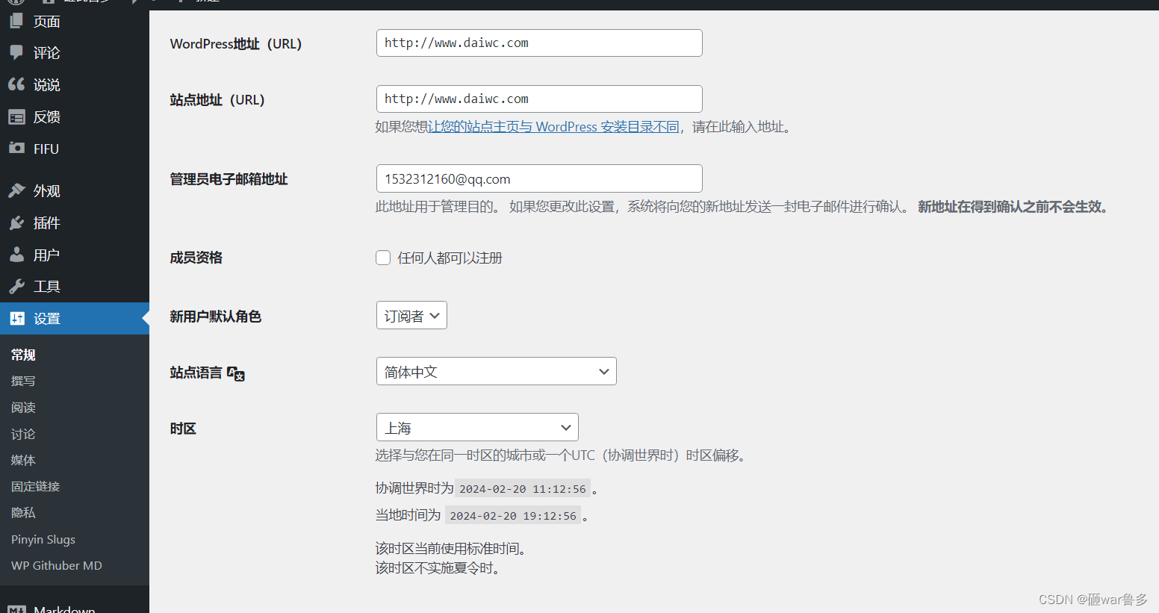Screen dimensions: 1159x613
Task: Open the 插件 menu item
Action: point(75,223)
